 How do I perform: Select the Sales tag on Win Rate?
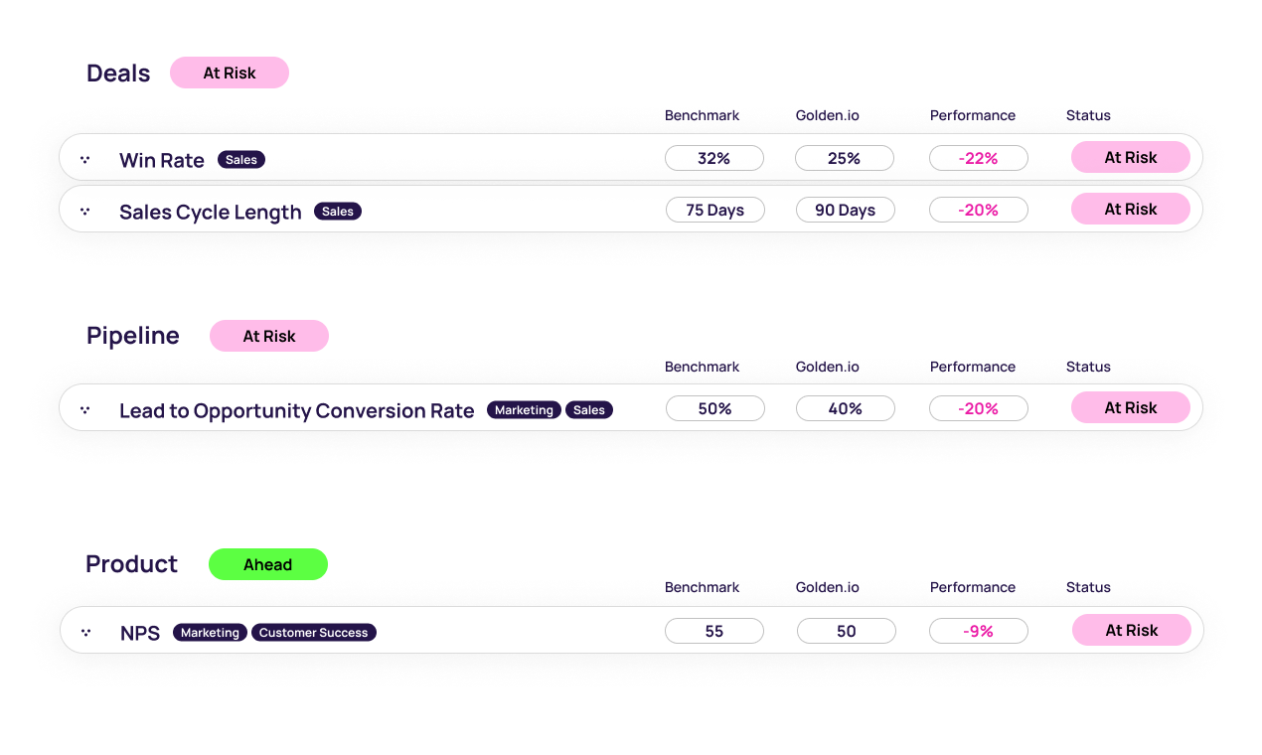pyautogui.click(x=240, y=159)
